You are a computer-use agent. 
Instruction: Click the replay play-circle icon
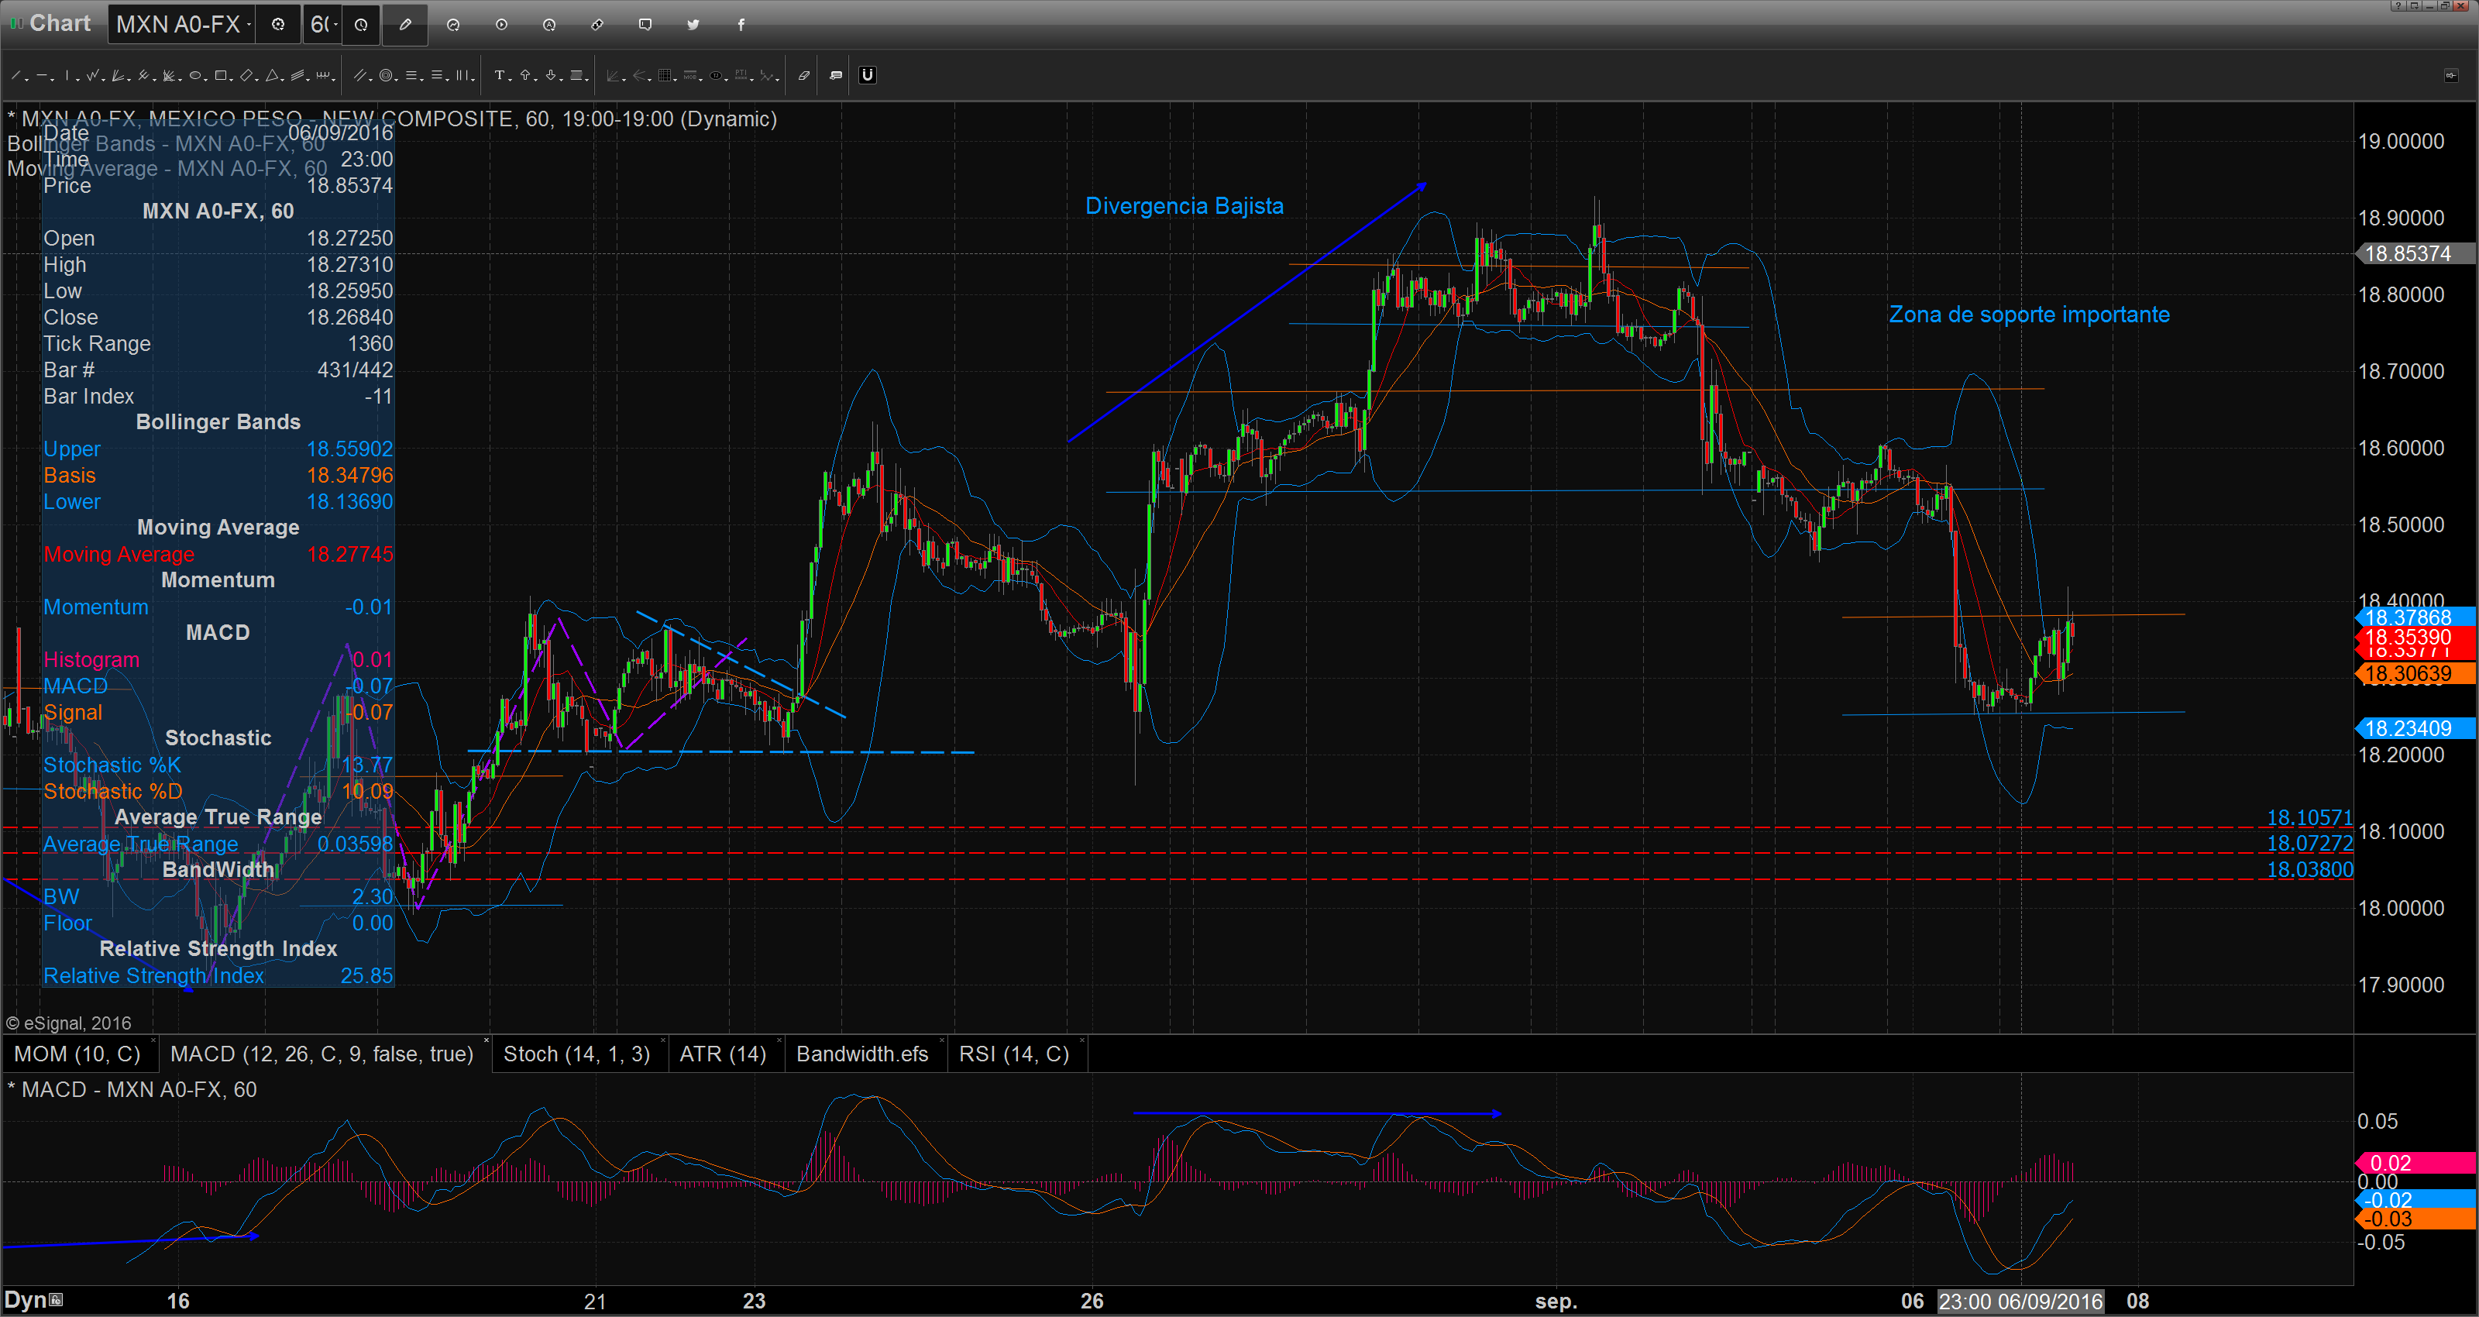[501, 25]
